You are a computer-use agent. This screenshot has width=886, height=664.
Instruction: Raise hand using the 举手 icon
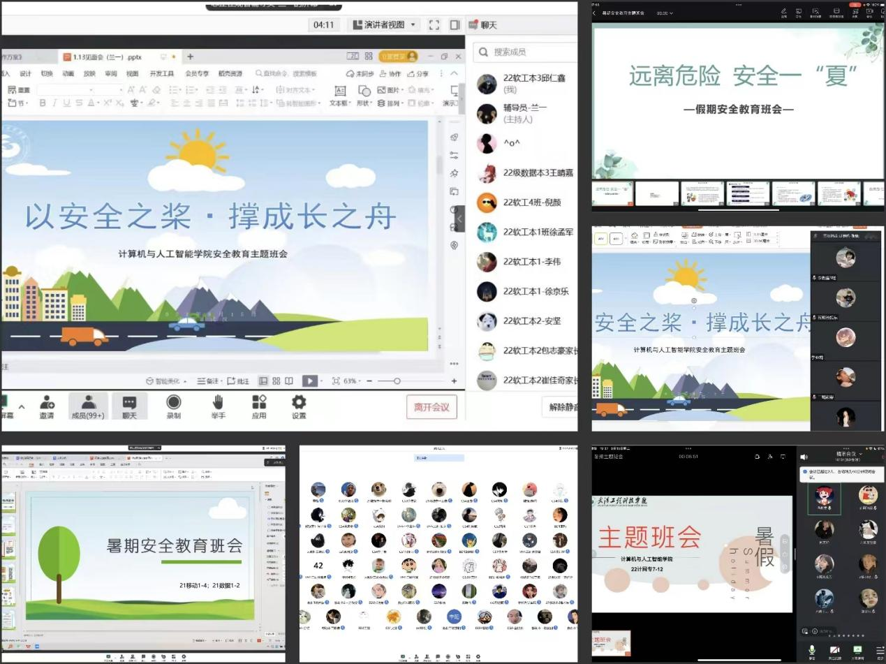218,406
